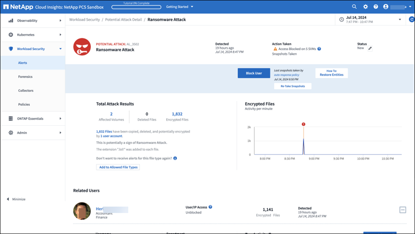Screen dimensions: 415x234
Task: Click the user account avatar icon
Action: click(x=385, y=7)
